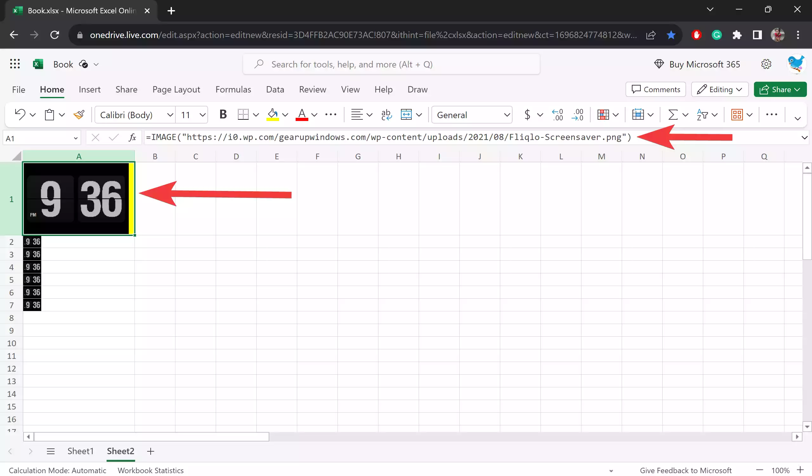Image resolution: width=812 pixels, height=476 pixels.
Task: Apply red font color
Action: click(x=302, y=115)
